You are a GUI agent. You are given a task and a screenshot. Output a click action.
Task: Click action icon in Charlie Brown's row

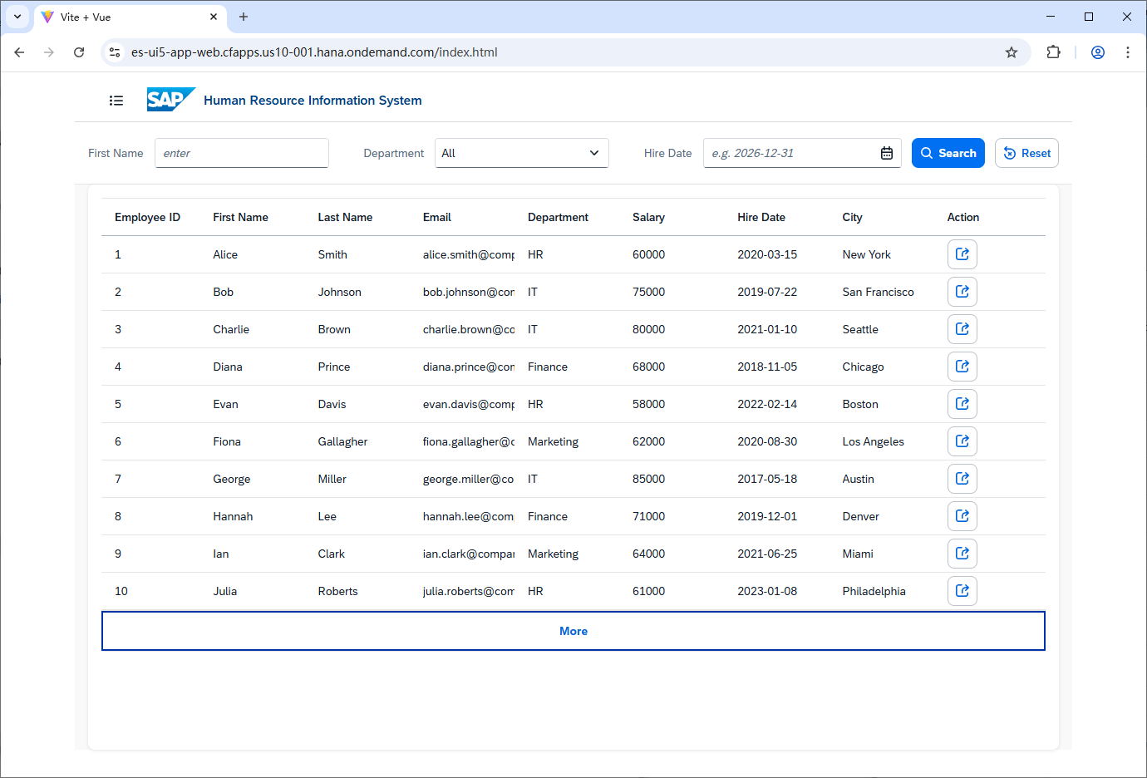(x=962, y=329)
